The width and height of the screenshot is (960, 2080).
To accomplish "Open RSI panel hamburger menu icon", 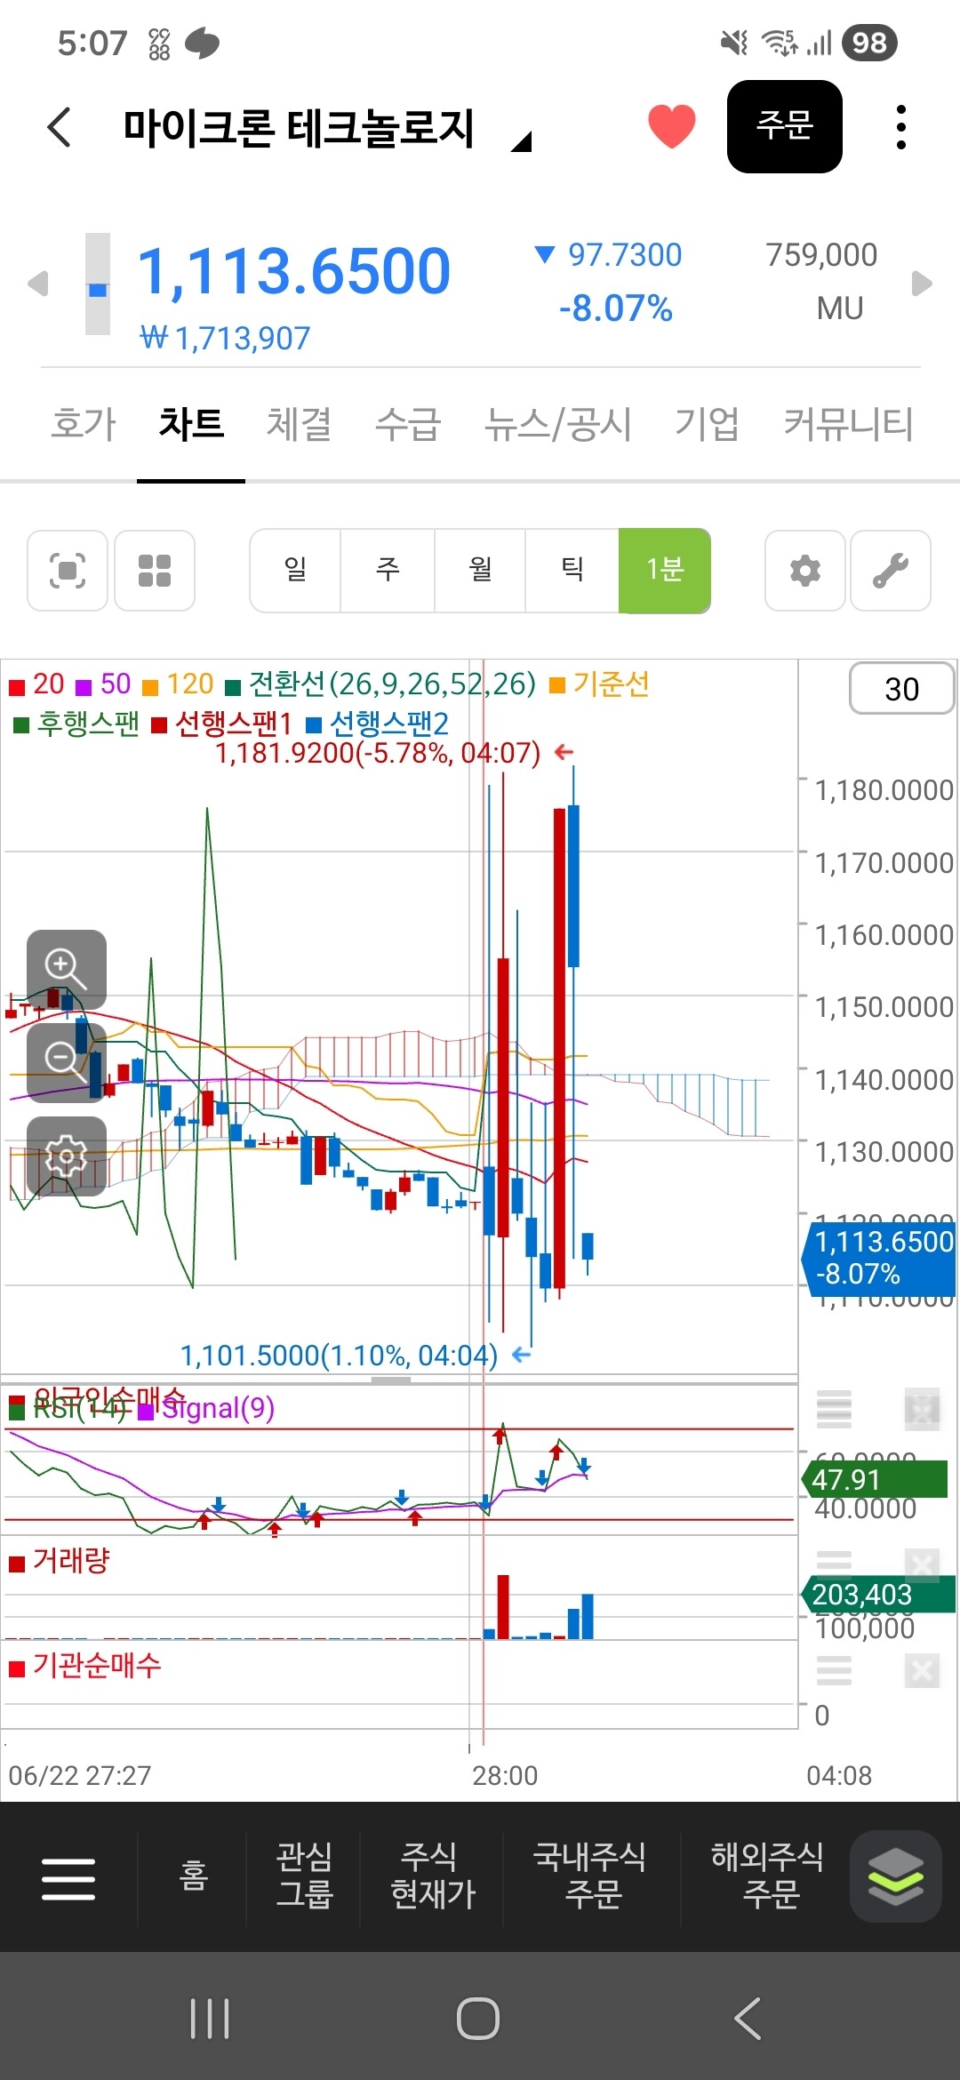I will (x=834, y=1409).
